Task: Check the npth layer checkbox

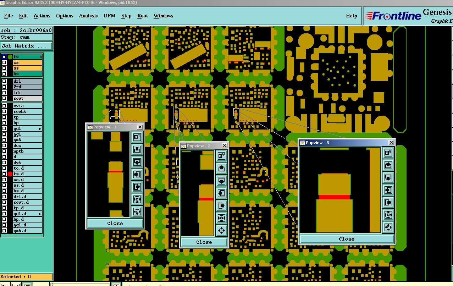Action: pos(4,151)
